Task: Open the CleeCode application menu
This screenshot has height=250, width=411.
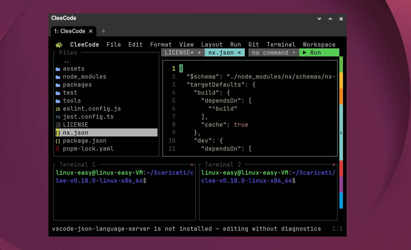Action: (84, 45)
